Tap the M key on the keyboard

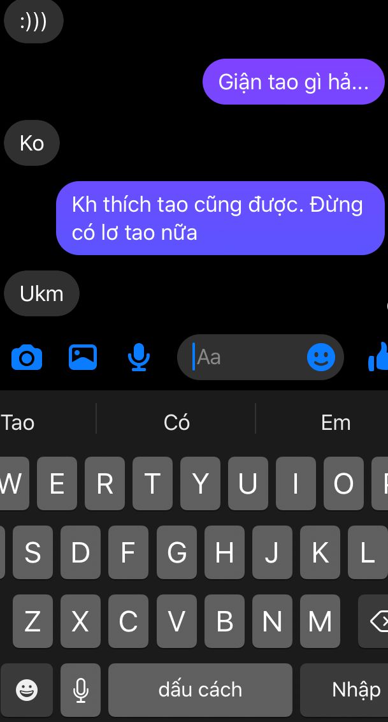(x=320, y=621)
